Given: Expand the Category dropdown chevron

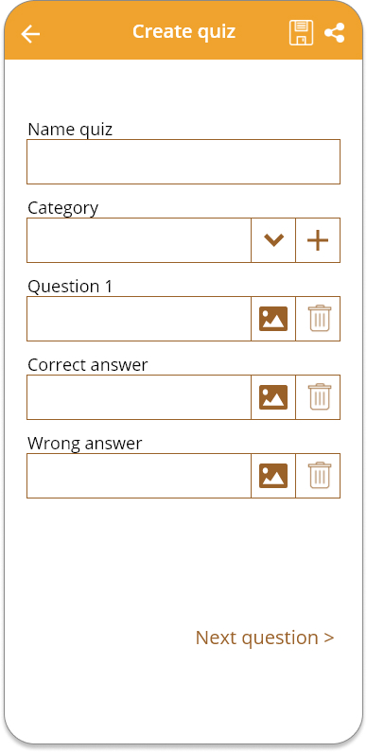Looking at the screenshot, I should point(273,240).
